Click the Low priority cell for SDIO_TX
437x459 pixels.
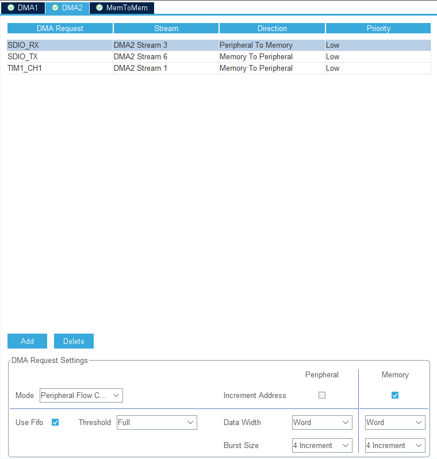(x=378, y=56)
